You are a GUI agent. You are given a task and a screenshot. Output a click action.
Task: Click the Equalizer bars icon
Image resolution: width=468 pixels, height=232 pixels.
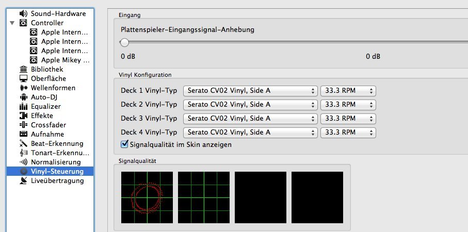click(x=23, y=106)
